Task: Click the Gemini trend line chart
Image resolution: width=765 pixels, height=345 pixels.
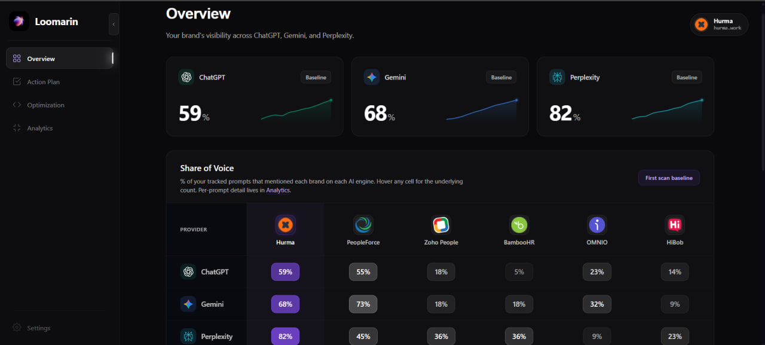Action: [x=482, y=110]
